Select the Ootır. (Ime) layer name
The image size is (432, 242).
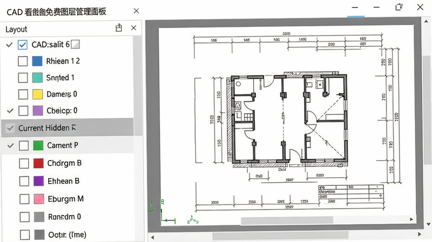67,234
